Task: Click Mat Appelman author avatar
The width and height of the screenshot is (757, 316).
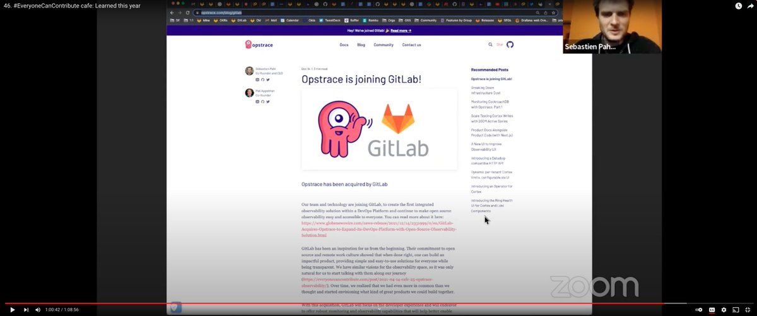Action: [x=249, y=93]
